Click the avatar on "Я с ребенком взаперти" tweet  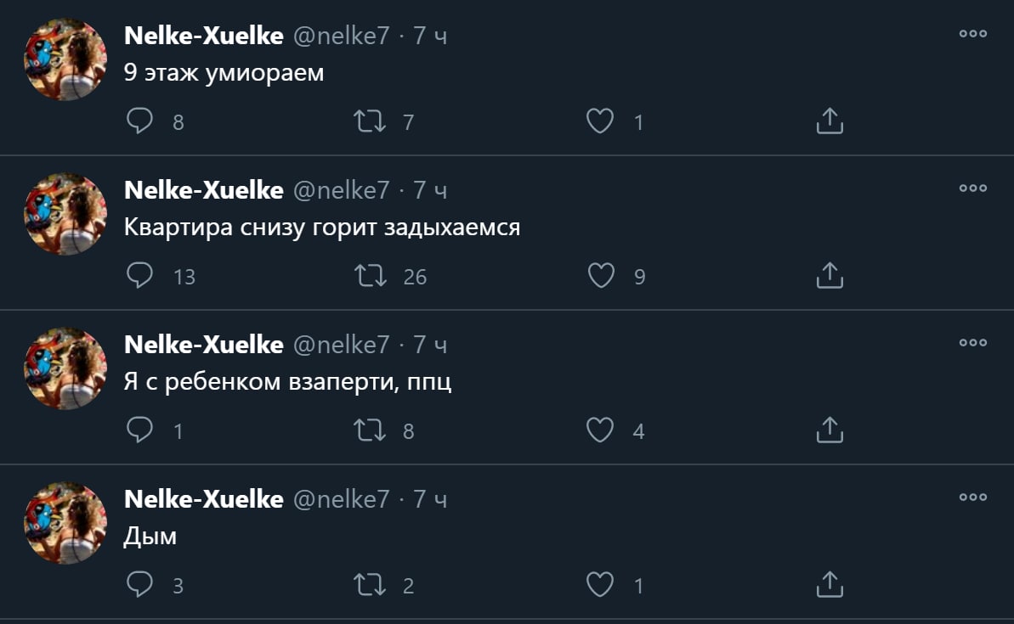pos(65,368)
